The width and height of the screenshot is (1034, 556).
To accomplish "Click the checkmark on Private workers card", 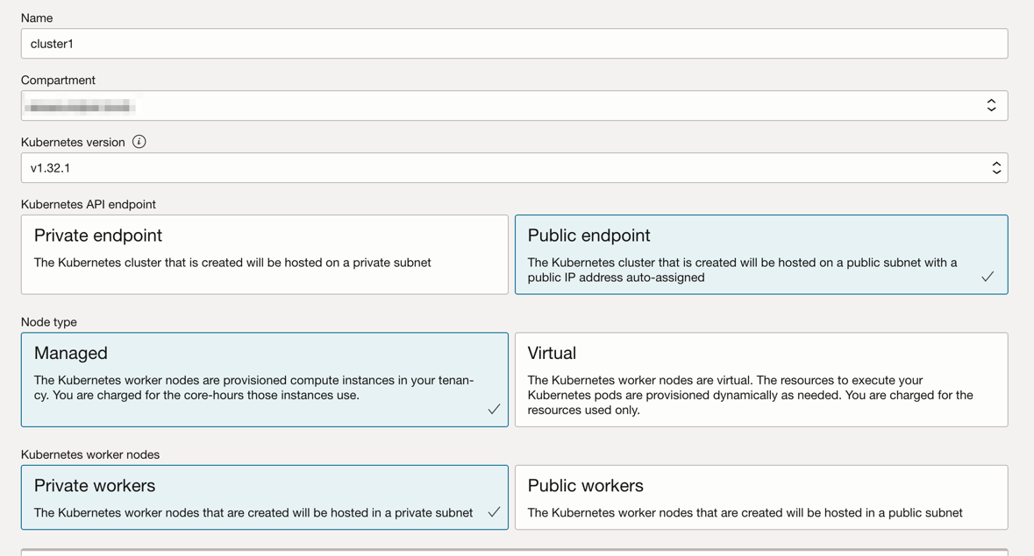I will [494, 512].
